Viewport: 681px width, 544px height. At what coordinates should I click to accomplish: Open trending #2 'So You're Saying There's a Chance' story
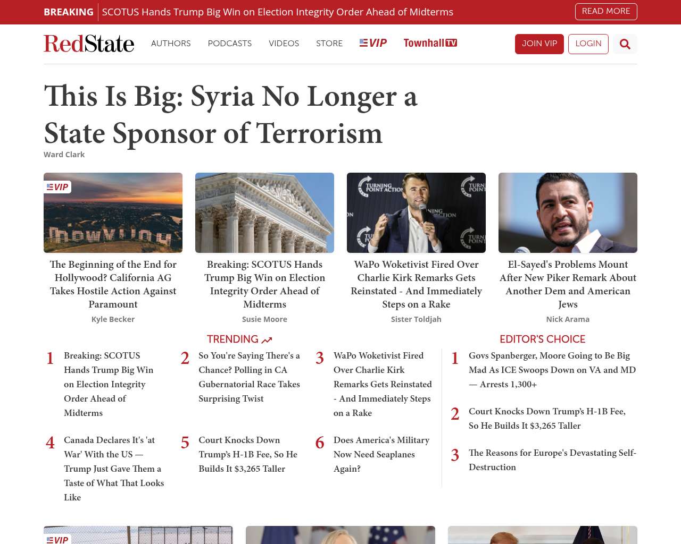pyautogui.click(x=249, y=377)
